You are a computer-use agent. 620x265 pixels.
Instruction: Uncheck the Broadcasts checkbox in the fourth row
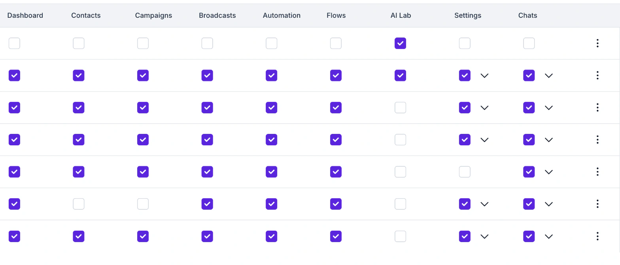pyautogui.click(x=207, y=140)
